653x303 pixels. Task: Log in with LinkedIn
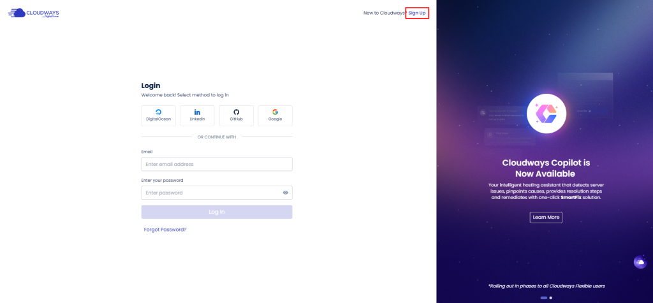tap(197, 115)
